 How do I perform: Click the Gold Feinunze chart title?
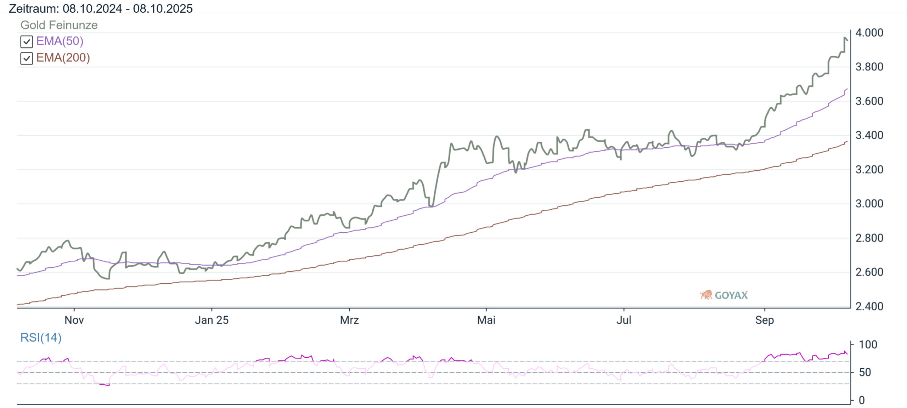[x=59, y=25]
